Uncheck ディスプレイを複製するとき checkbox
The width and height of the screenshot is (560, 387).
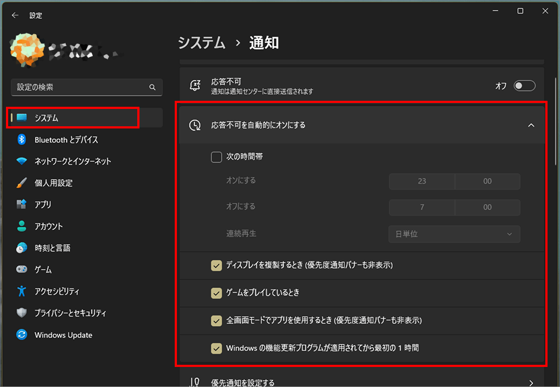tap(217, 266)
